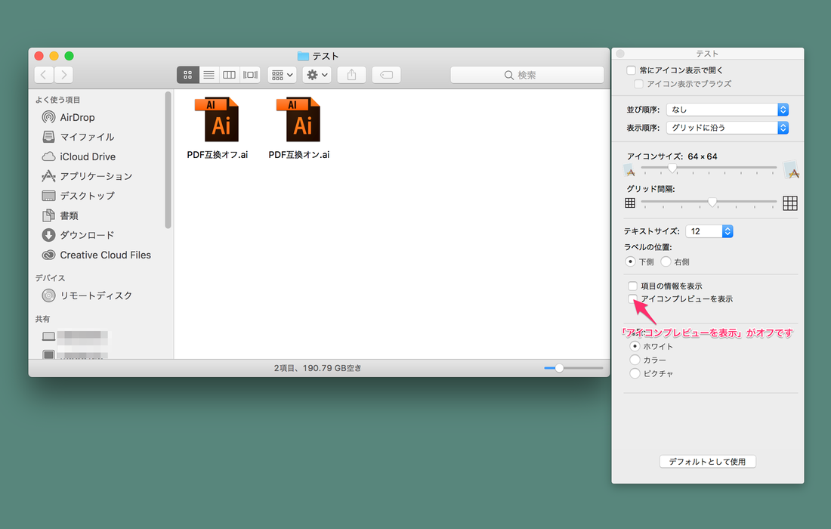The width and height of the screenshot is (831, 529).
Task: Click the デフォルトとして使用 button
Action: [708, 462]
